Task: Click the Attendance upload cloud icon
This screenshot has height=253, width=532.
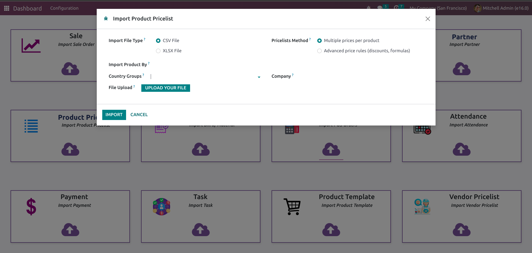Action: coord(462,149)
